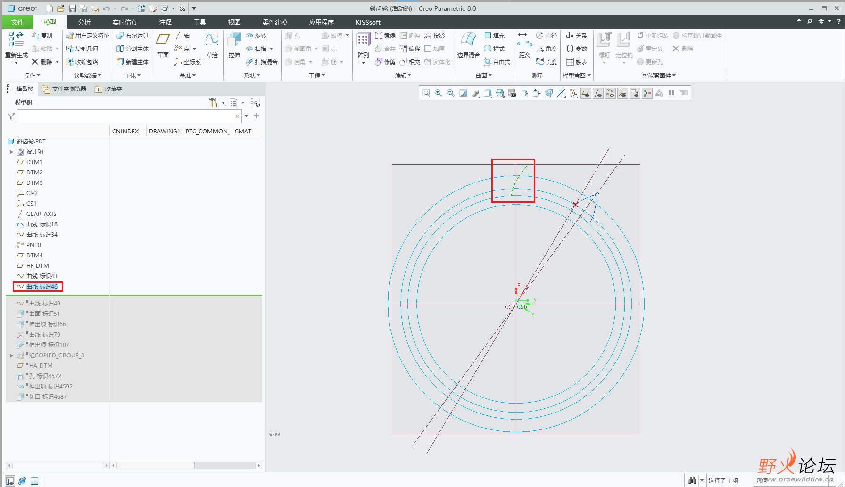
Task: Toggle perspective view in graphics toolbar
Action: (x=549, y=93)
